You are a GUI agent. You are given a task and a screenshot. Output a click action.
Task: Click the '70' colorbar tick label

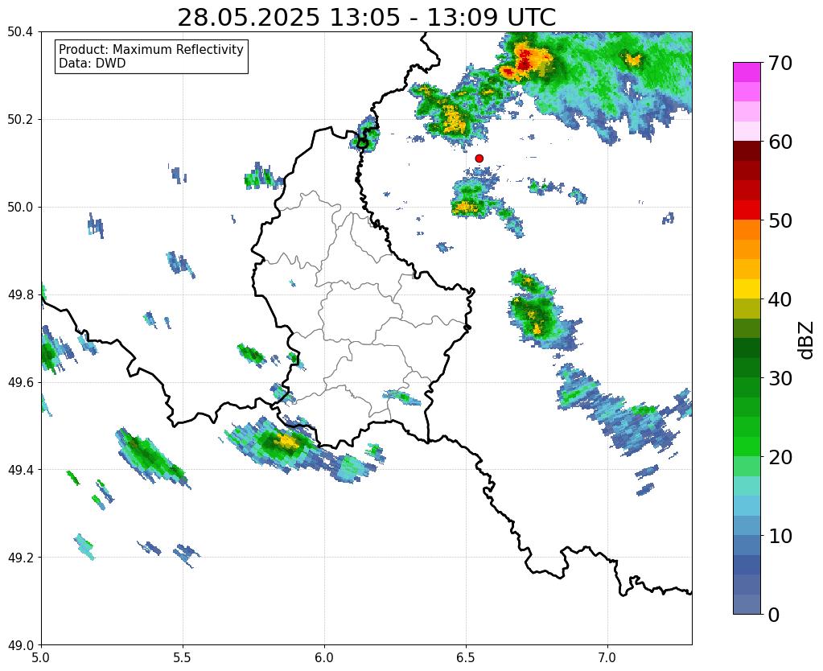pos(780,63)
